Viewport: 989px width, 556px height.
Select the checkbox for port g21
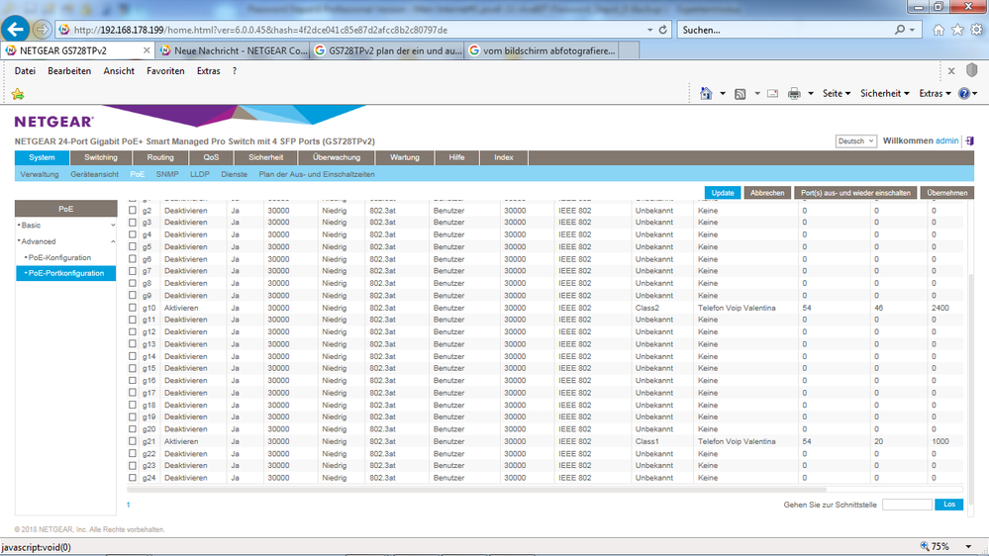pos(133,441)
